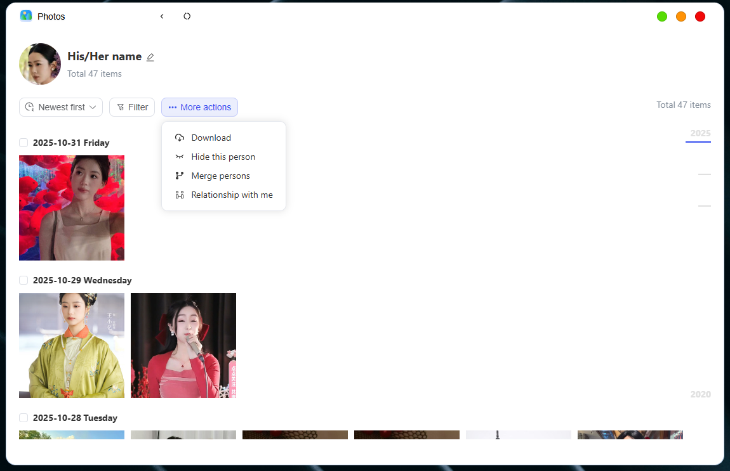Open the Newest first sort dropdown
The image size is (730, 471).
[x=61, y=107]
